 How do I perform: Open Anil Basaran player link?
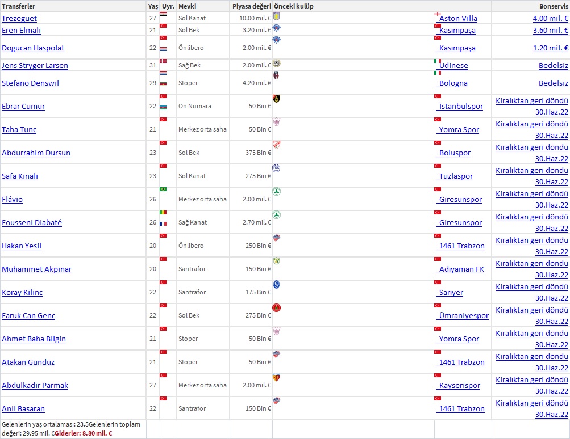click(23, 408)
